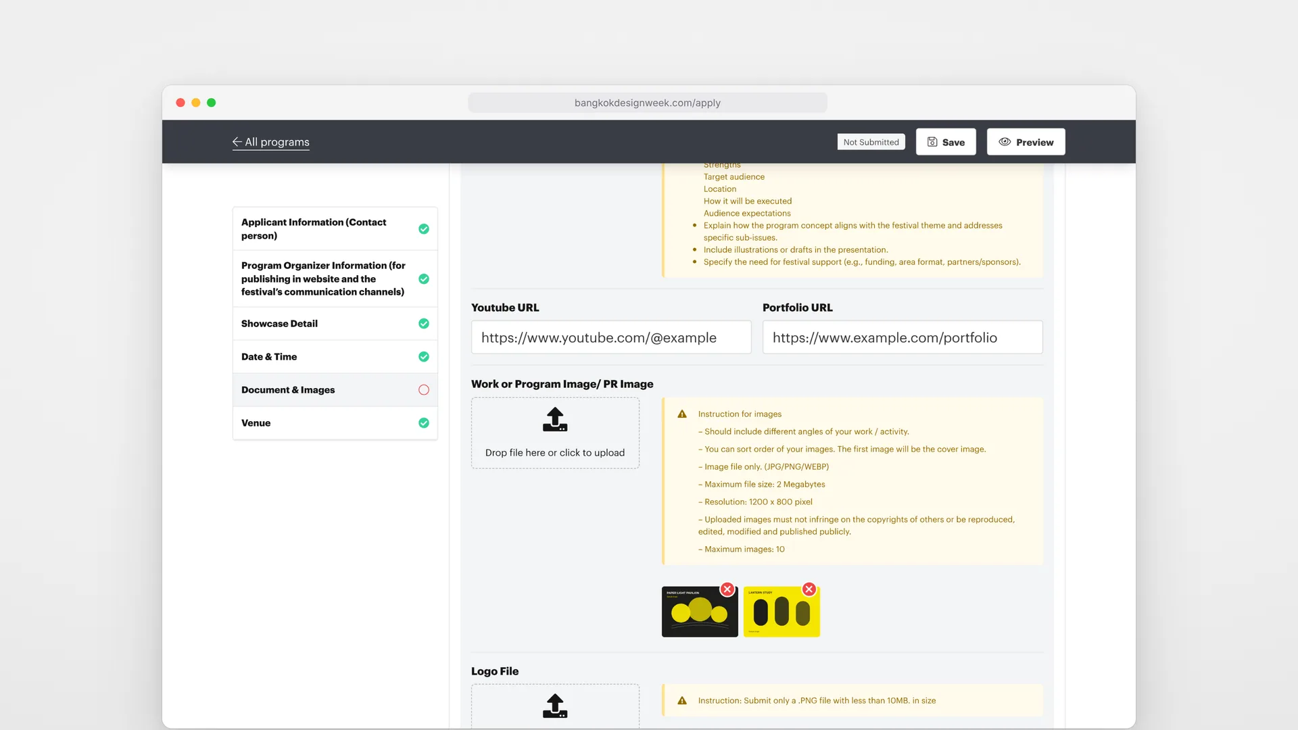
Task: Click the 'Logo File' heading
Action: [x=495, y=671]
